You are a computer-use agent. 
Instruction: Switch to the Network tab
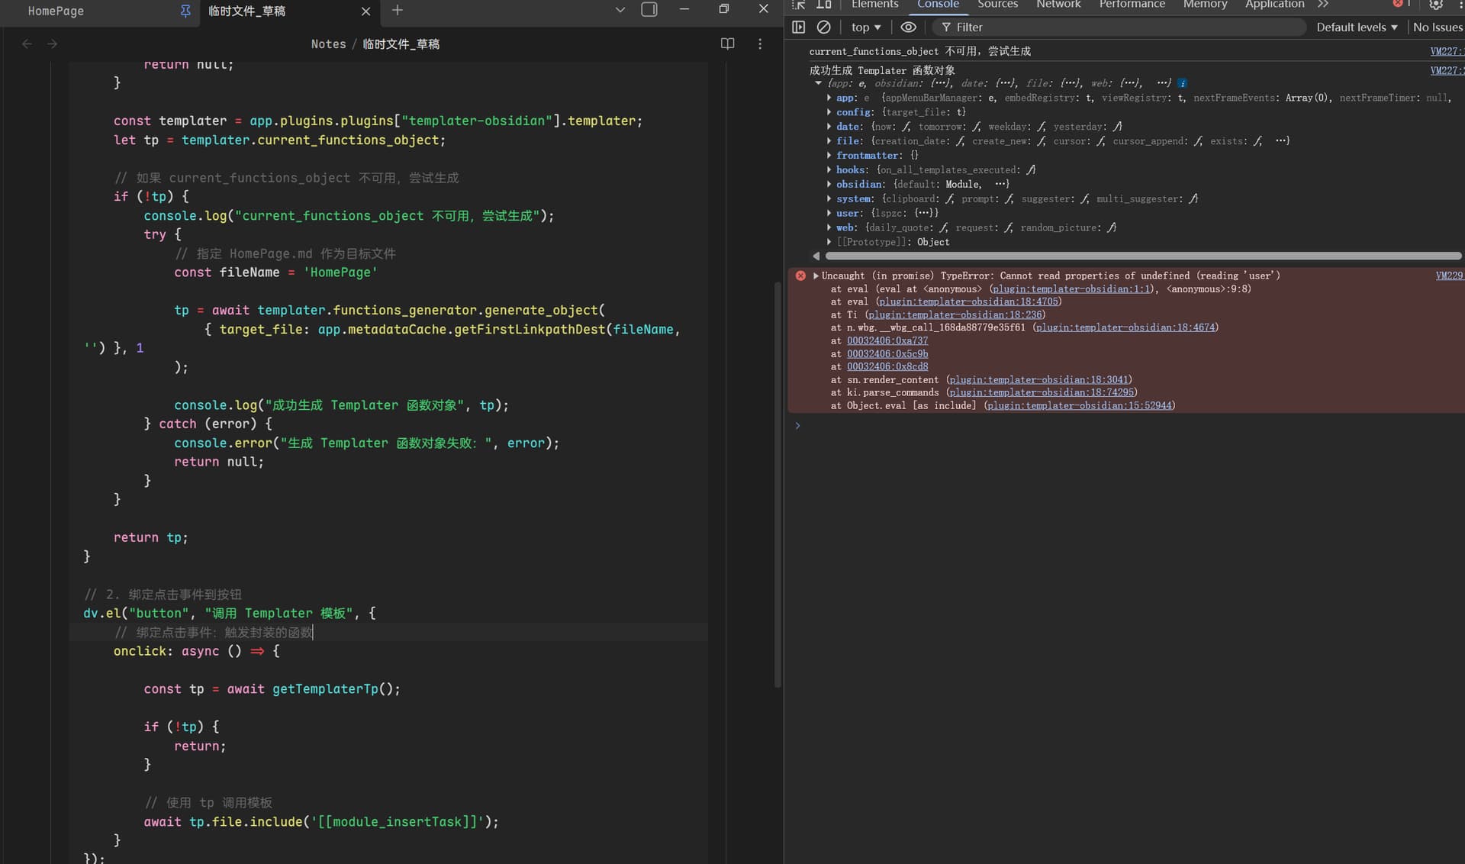tap(1058, 5)
